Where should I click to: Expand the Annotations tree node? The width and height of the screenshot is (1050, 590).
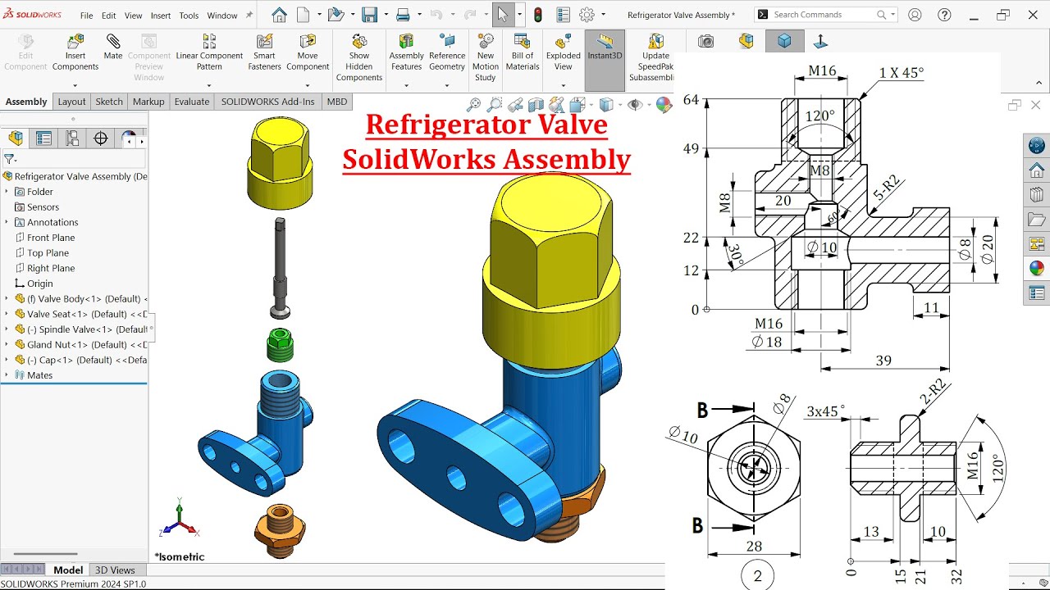click(7, 222)
